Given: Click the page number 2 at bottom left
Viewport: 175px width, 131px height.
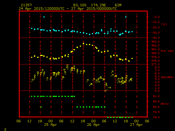Looking at the screenshot, I should [5, 129].
